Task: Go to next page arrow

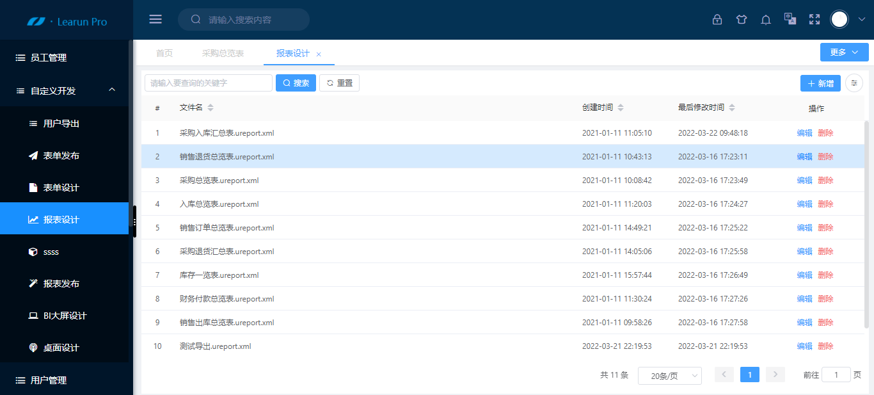Action: [775, 375]
